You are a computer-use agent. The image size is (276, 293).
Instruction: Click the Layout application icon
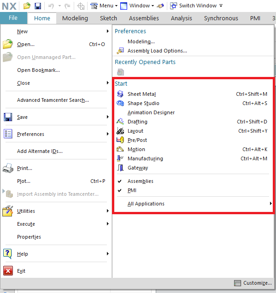click(120, 131)
